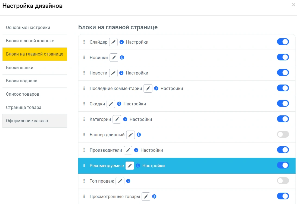The image size is (297, 204).
Task: Go to Блоки шапки in sidebar
Action: (20, 68)
